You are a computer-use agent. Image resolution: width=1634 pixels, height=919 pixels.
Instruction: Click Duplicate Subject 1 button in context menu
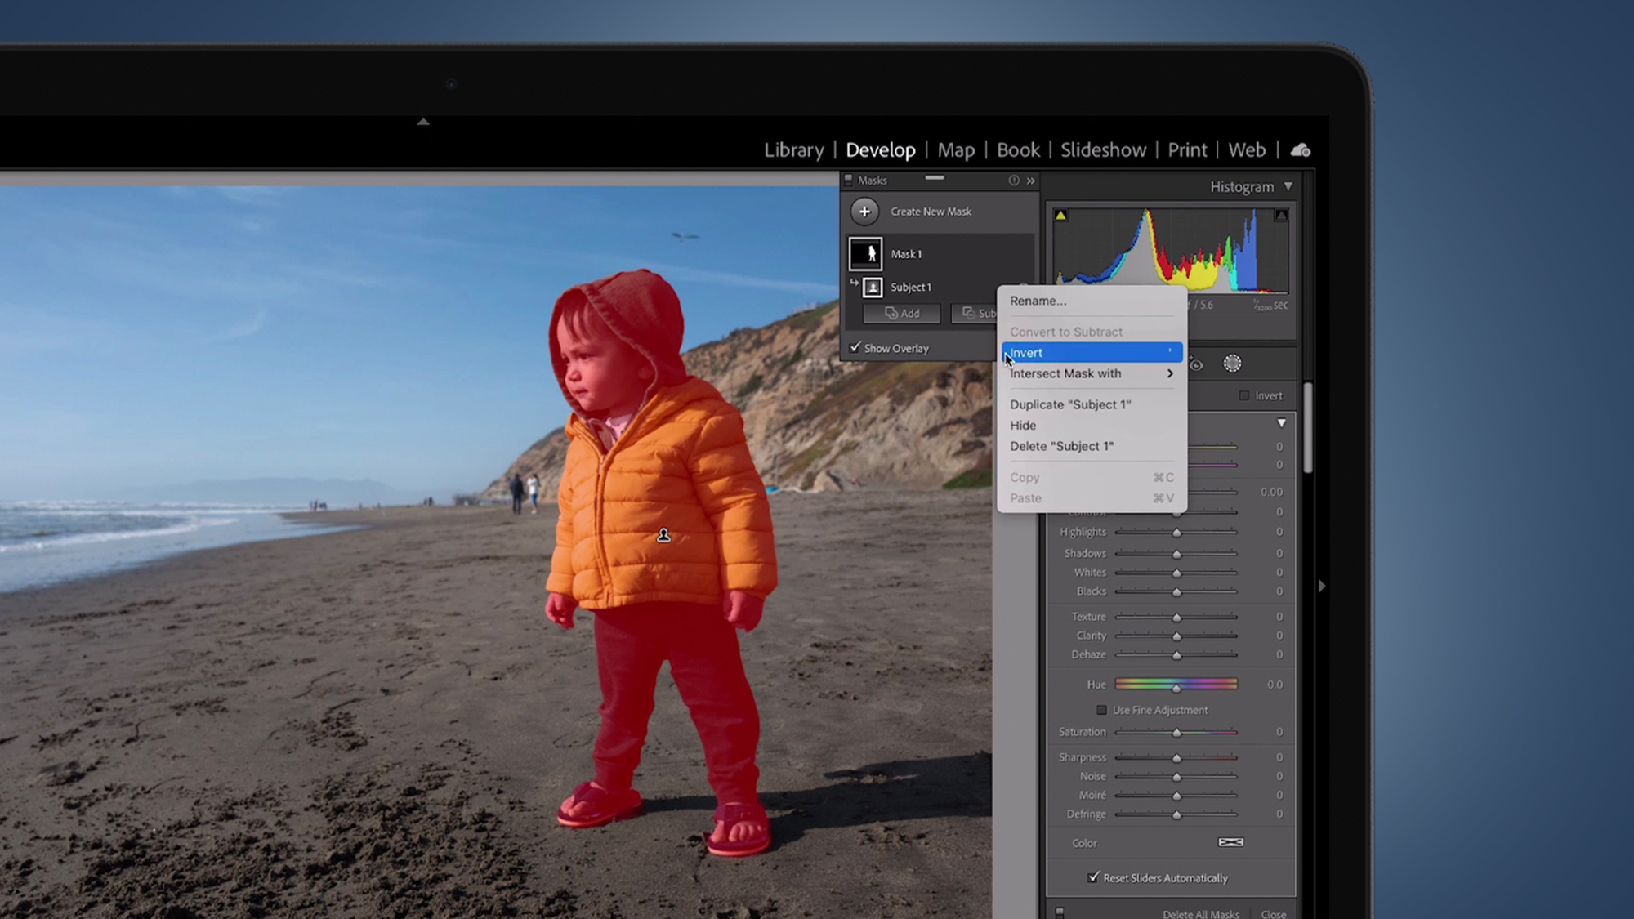click(1069, 404)
